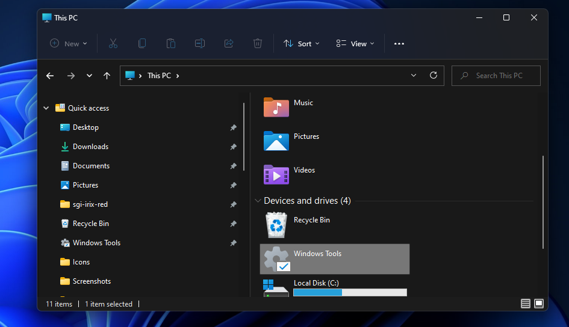
Task: Open the View dropdown menu
Action: pos(355,43)
